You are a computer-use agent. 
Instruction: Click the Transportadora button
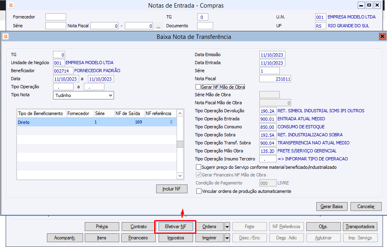point(360,227)
